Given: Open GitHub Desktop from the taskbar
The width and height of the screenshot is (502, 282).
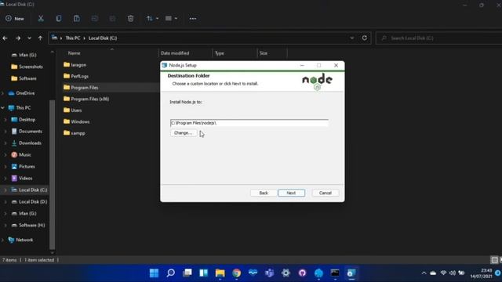Looking at the screenshot, I should click(302, 273).
